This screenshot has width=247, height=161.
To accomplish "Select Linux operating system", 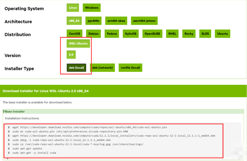I will (x=73, y=8).
